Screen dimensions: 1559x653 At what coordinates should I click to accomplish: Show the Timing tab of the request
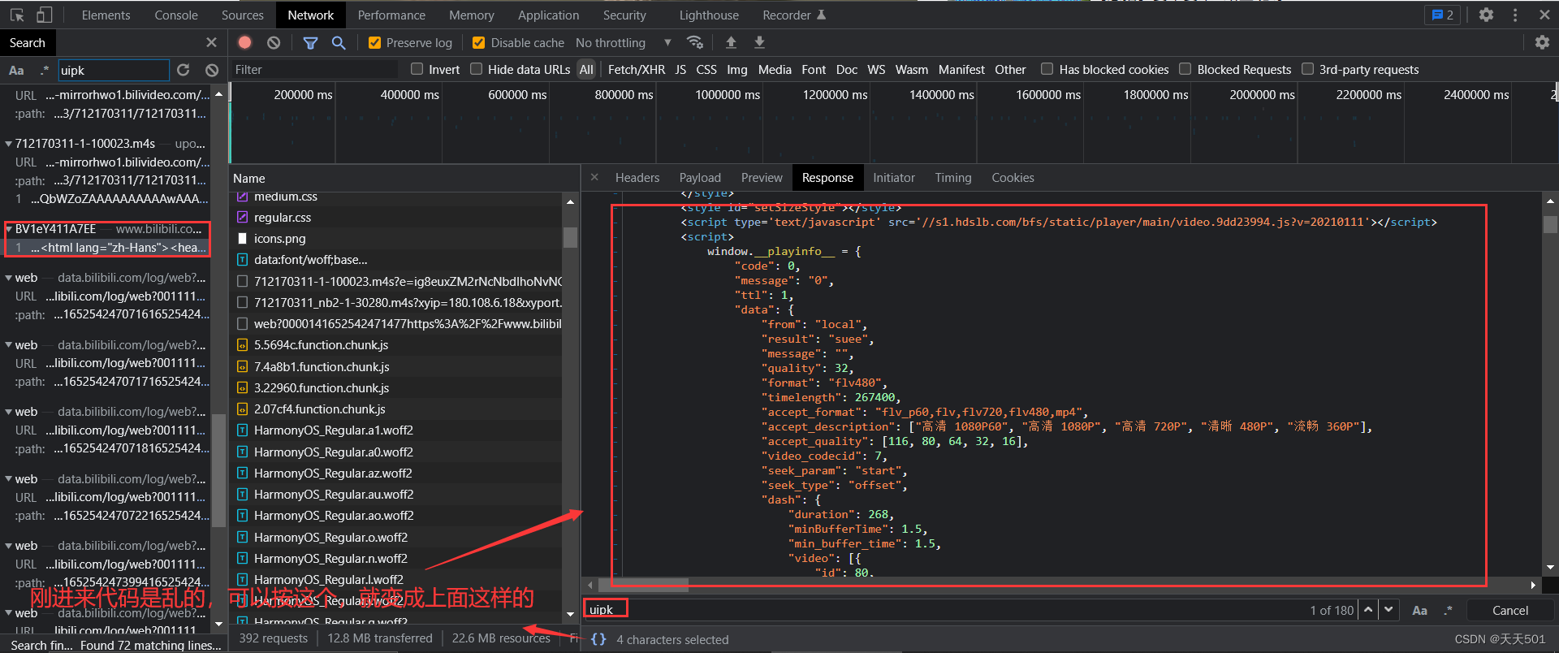(953, 177)
